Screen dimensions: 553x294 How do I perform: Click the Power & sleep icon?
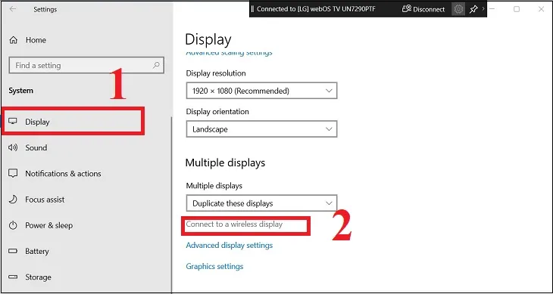(x=13, y=225)
